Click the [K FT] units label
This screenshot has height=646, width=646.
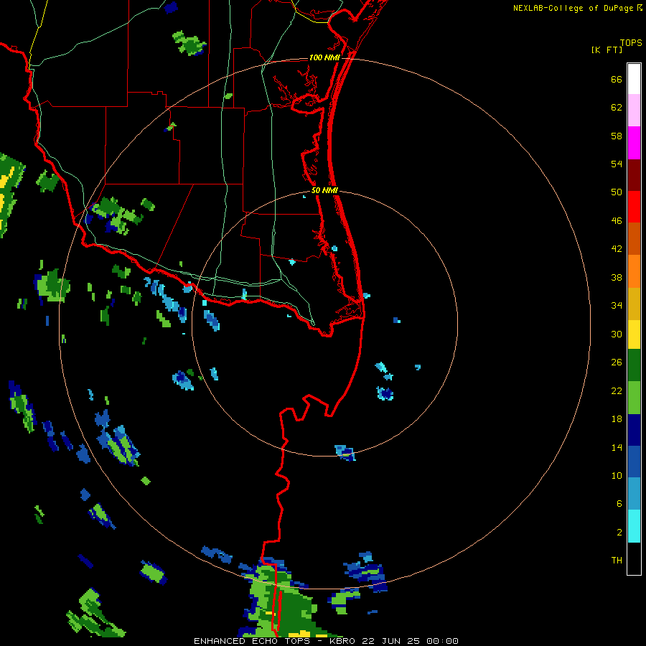[x=607, y=50]
